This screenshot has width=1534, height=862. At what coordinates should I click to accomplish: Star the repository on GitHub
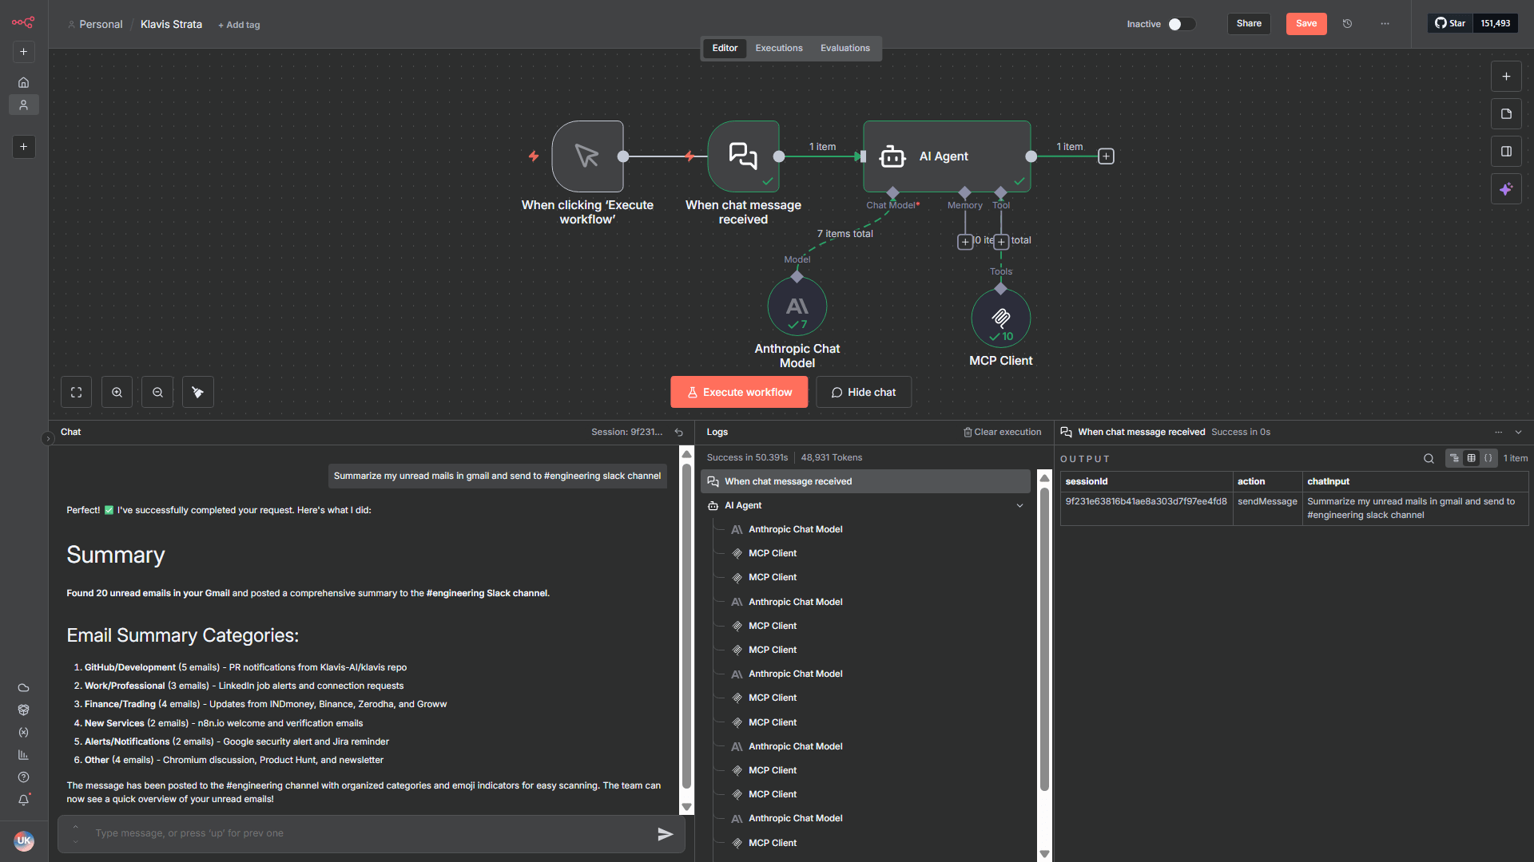click(x=1449, y=23)
